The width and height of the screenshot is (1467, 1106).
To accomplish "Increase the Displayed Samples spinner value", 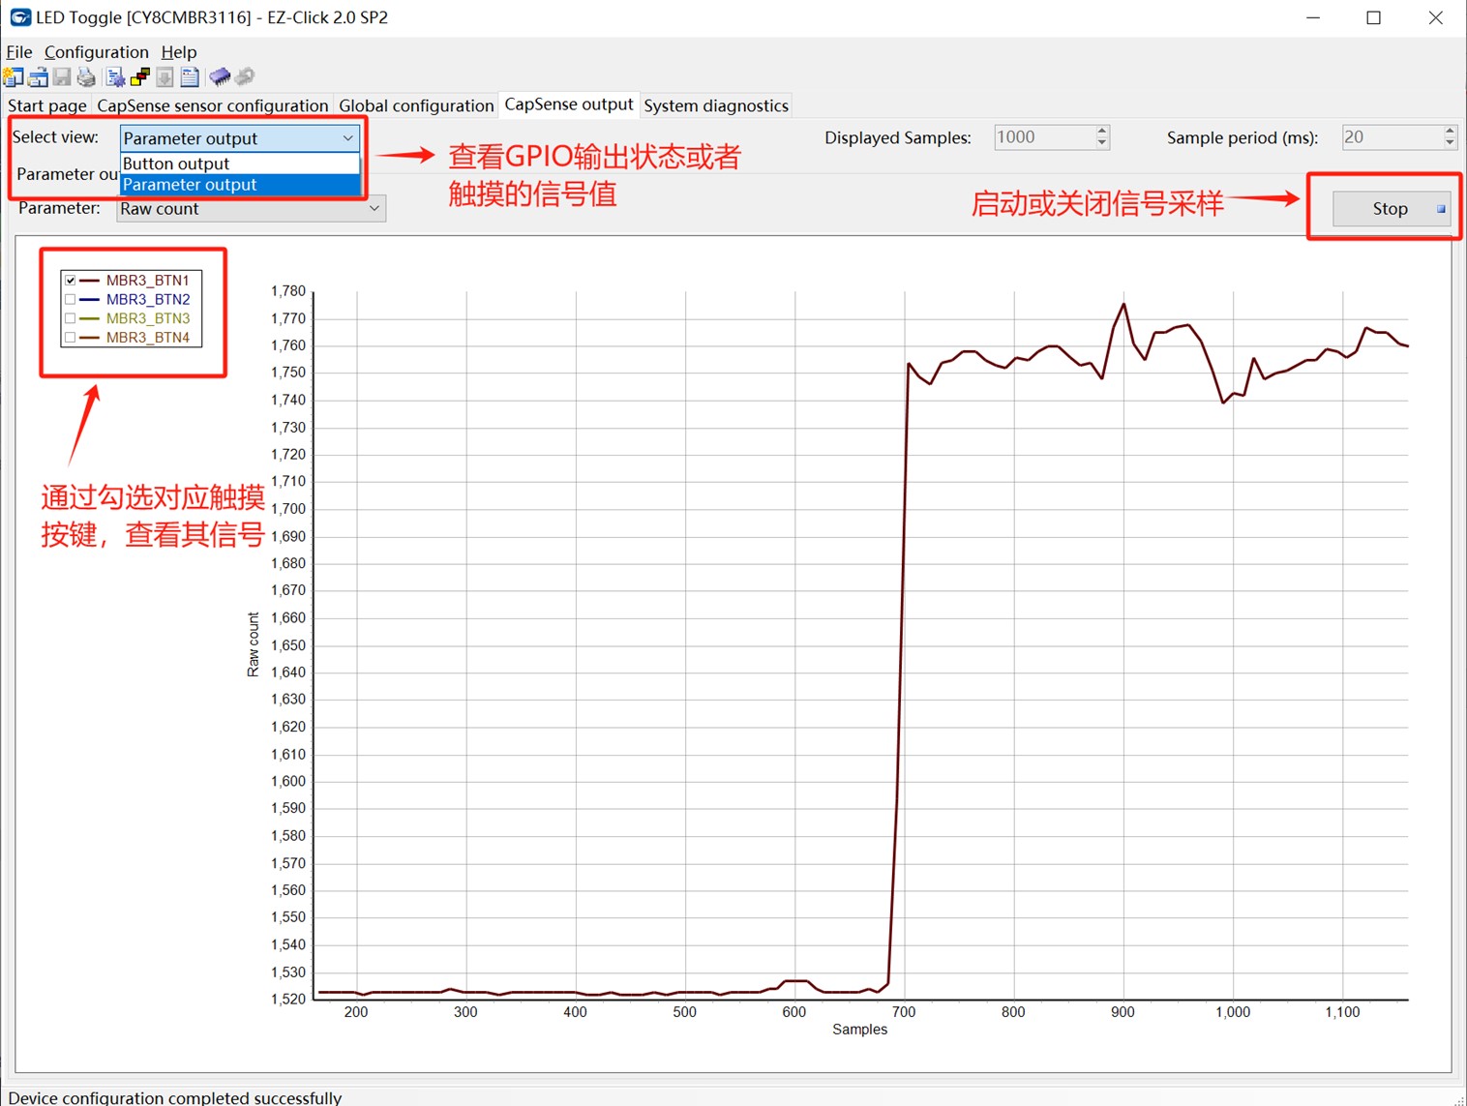I will pyautogui.click(x=1101, y=132).
